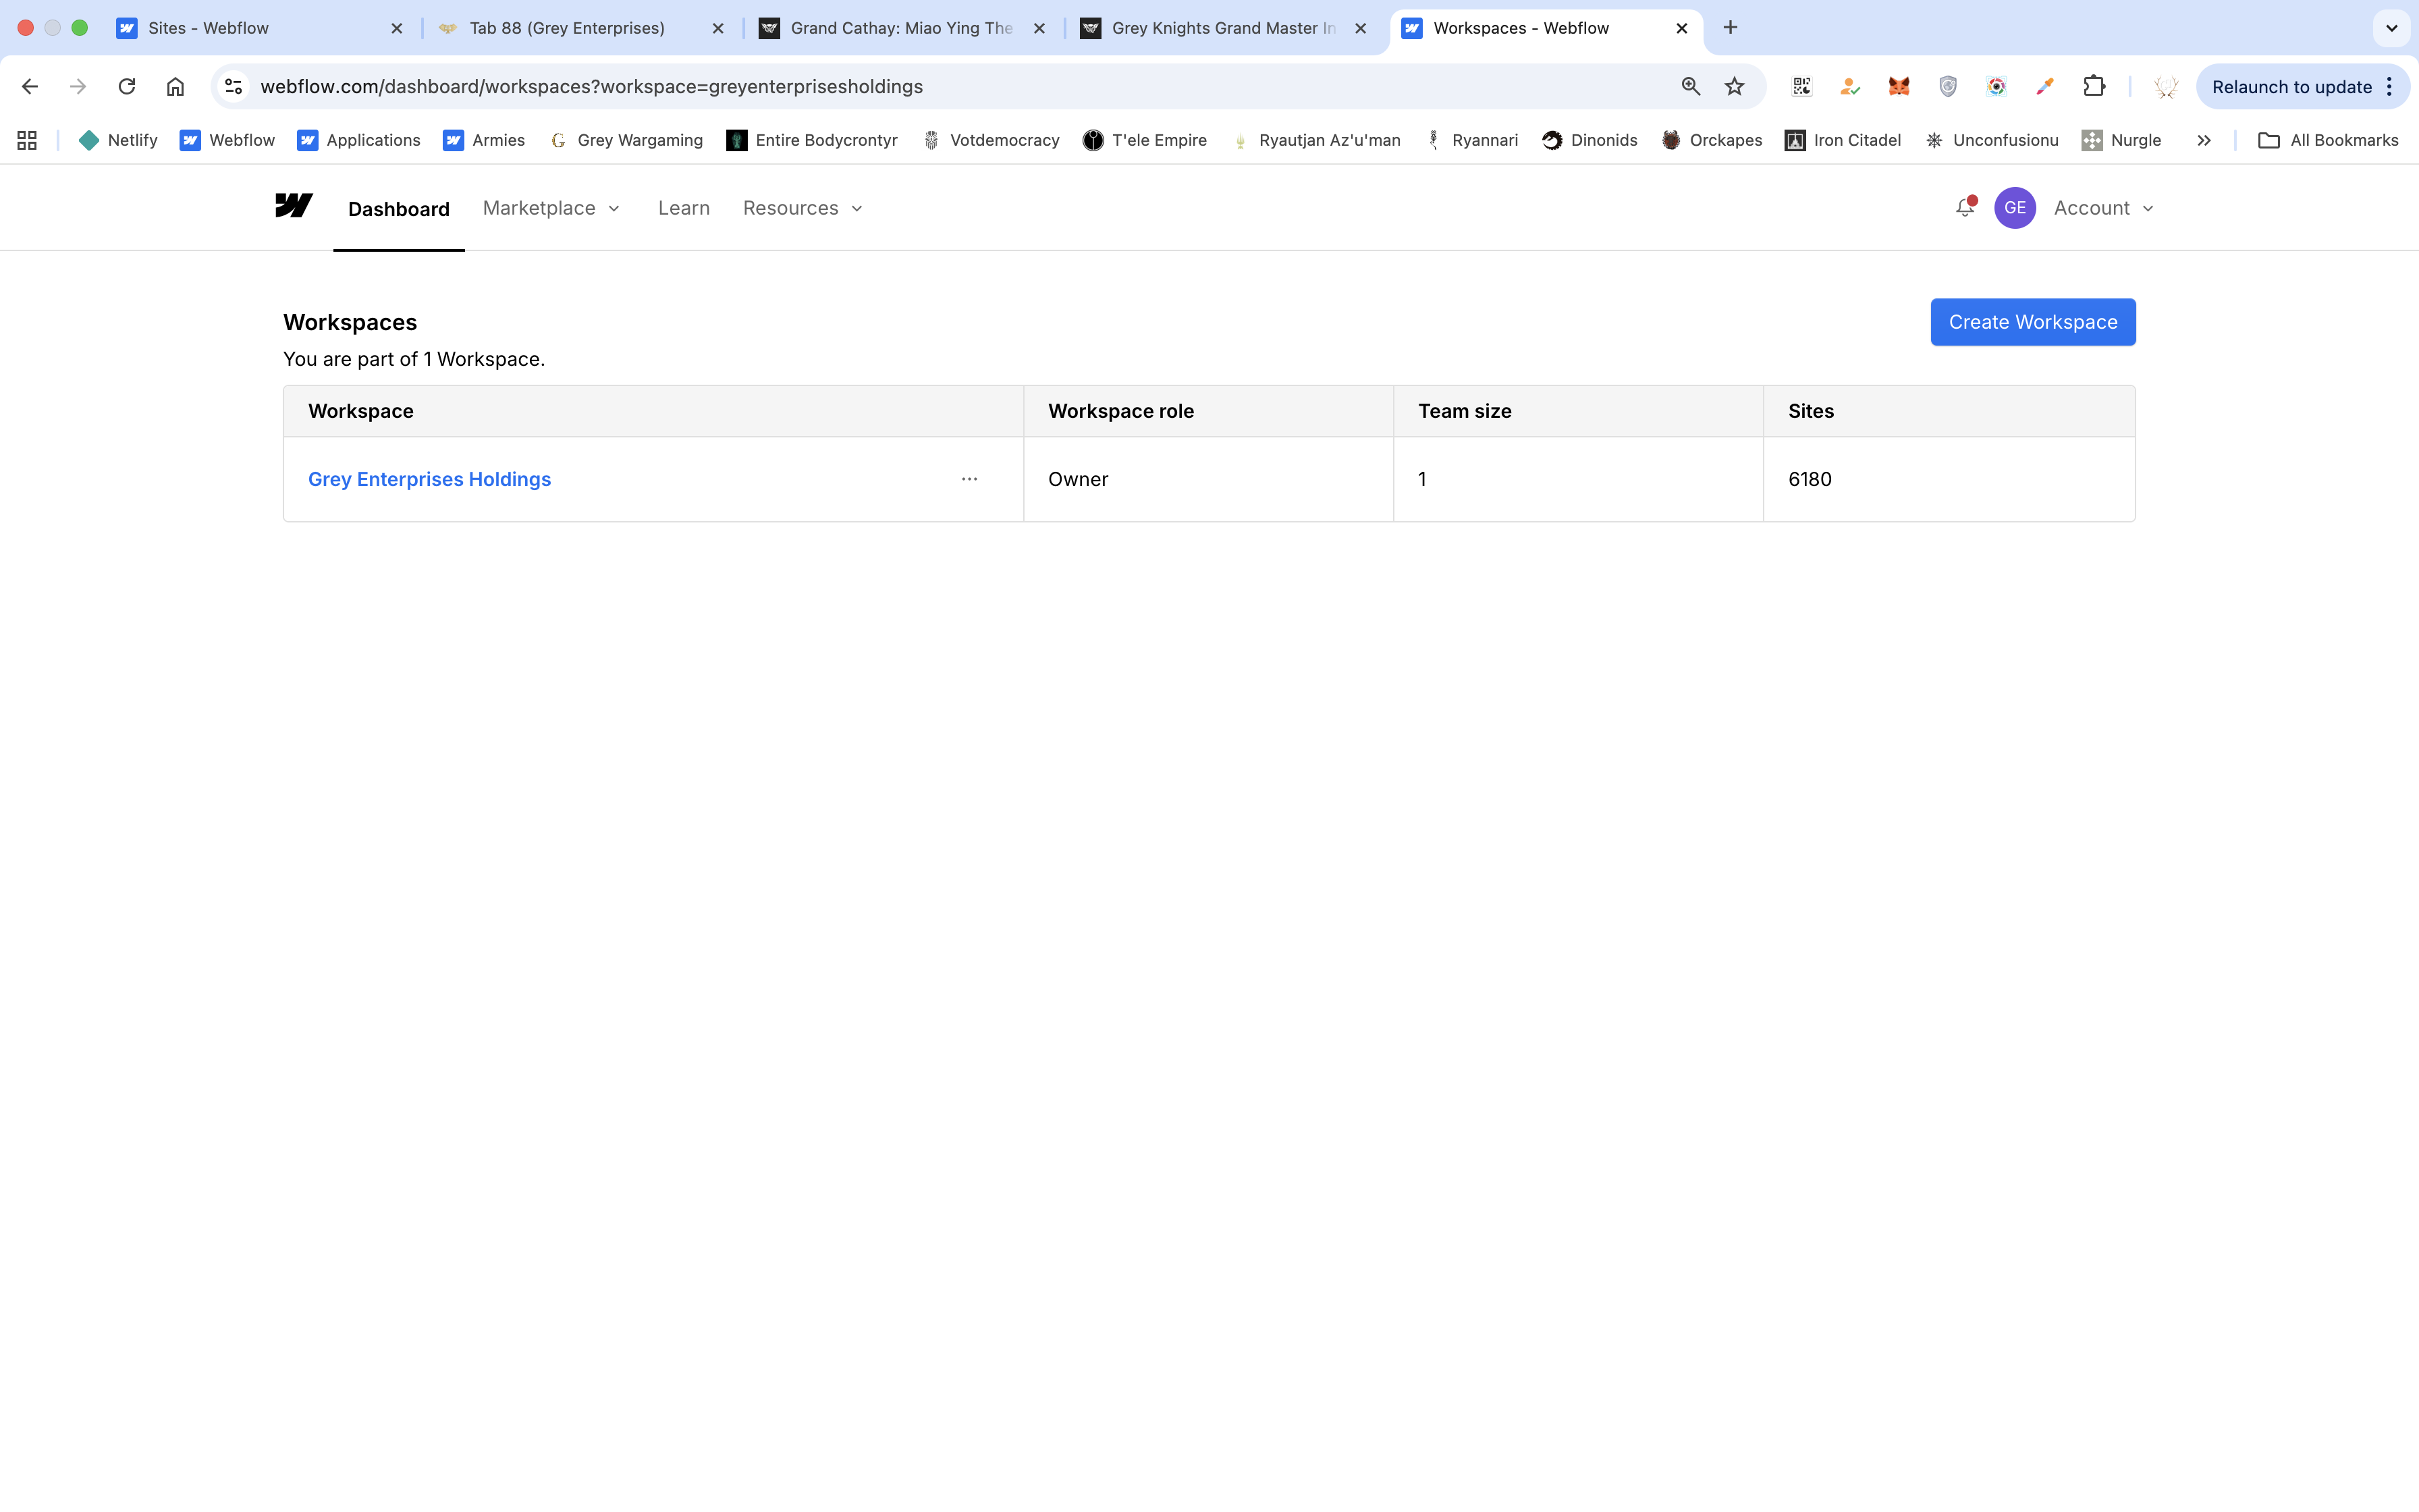Reload the page
Image resolution: width=2419 pixels, height=1512 pixels.
point(127,87)
